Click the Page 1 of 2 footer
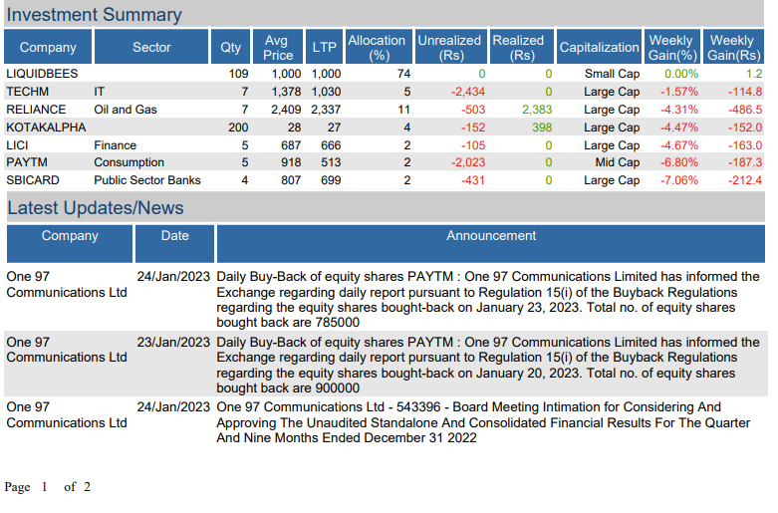This screenshot has width=778, height=513. 48,487
